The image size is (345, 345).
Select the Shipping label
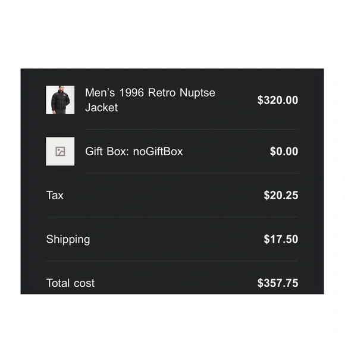pos(68,239)
